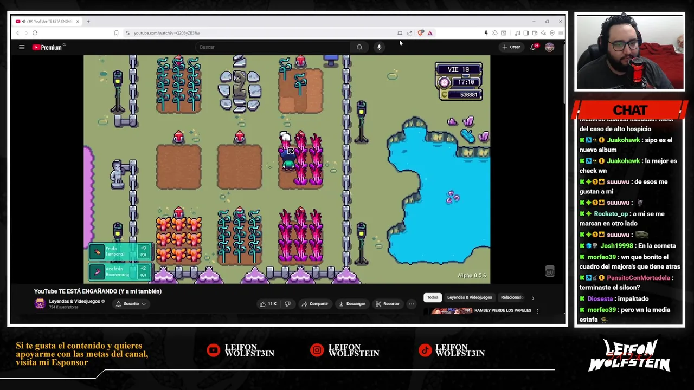The width and height of the screenshot is (694, 390).
Task: Open Brave Shields lion icon
Action: tap(420, 33)
